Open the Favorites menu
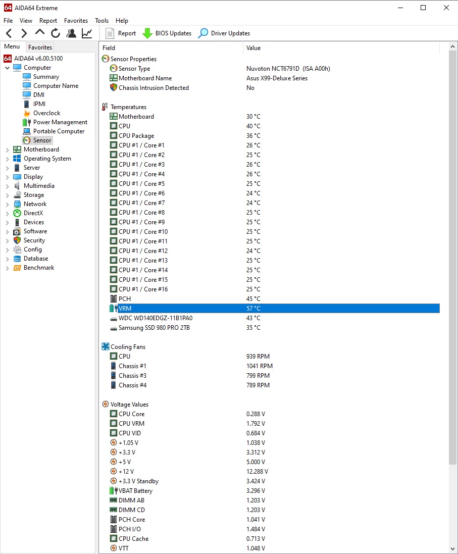Viewport: 458px width, 554px height. pos(76,21)
